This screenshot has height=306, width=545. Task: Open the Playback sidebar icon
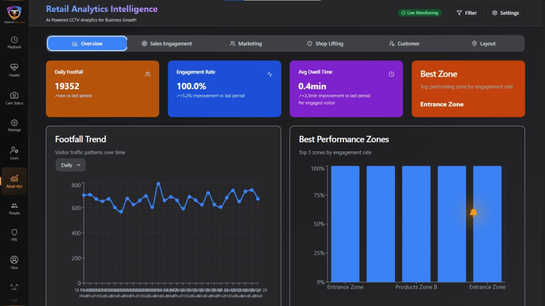coord(14,42)
